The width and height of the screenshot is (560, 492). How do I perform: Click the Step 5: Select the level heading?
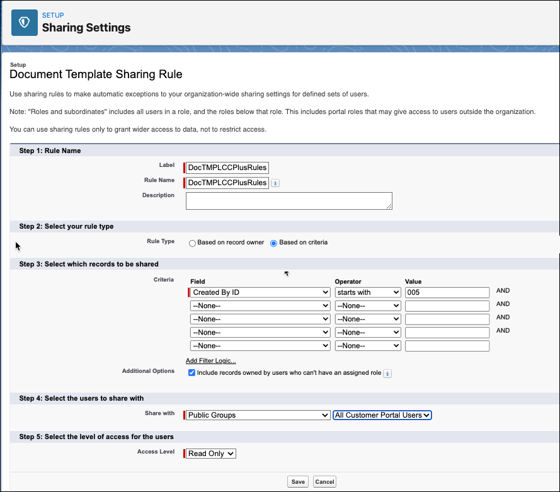[x=96, y=437]
